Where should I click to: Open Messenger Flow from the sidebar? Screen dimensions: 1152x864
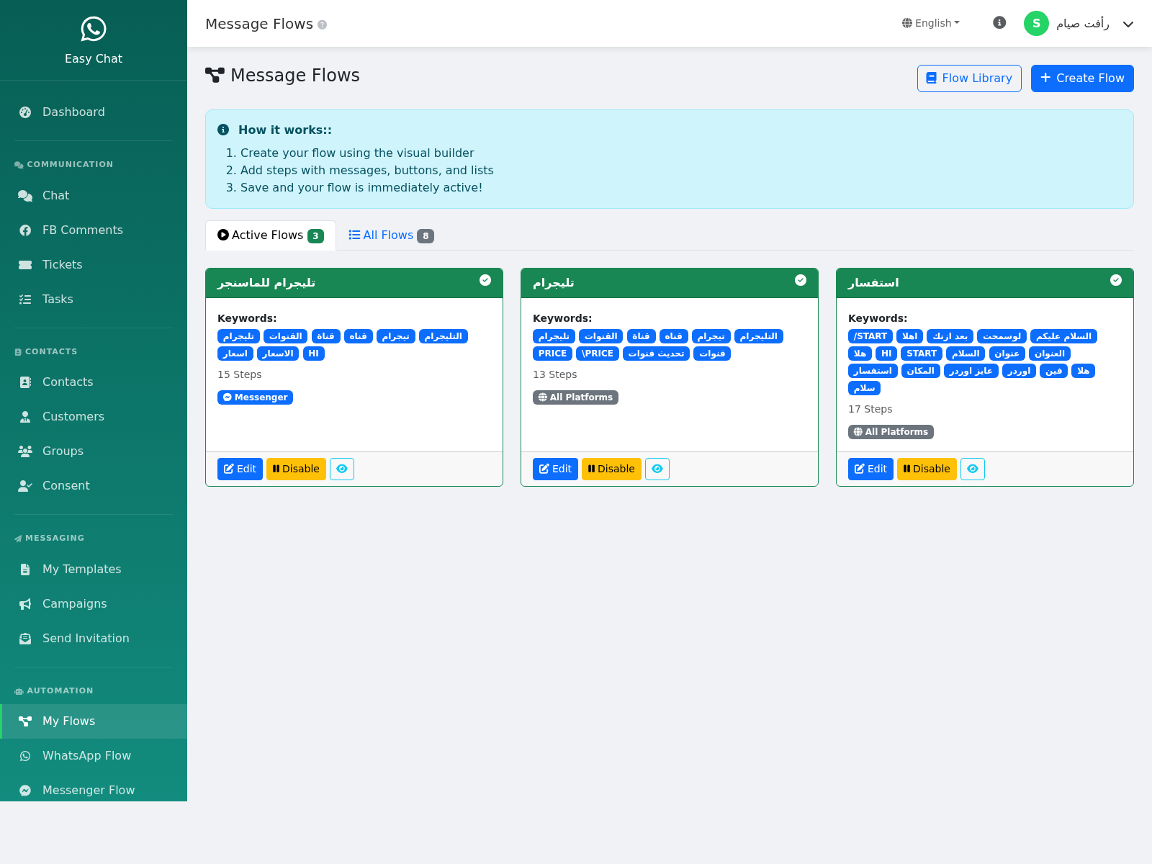point(88,790)
